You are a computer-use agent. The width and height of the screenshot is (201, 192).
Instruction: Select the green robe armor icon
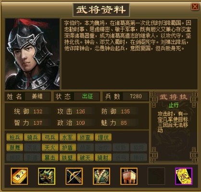point(101,176)
